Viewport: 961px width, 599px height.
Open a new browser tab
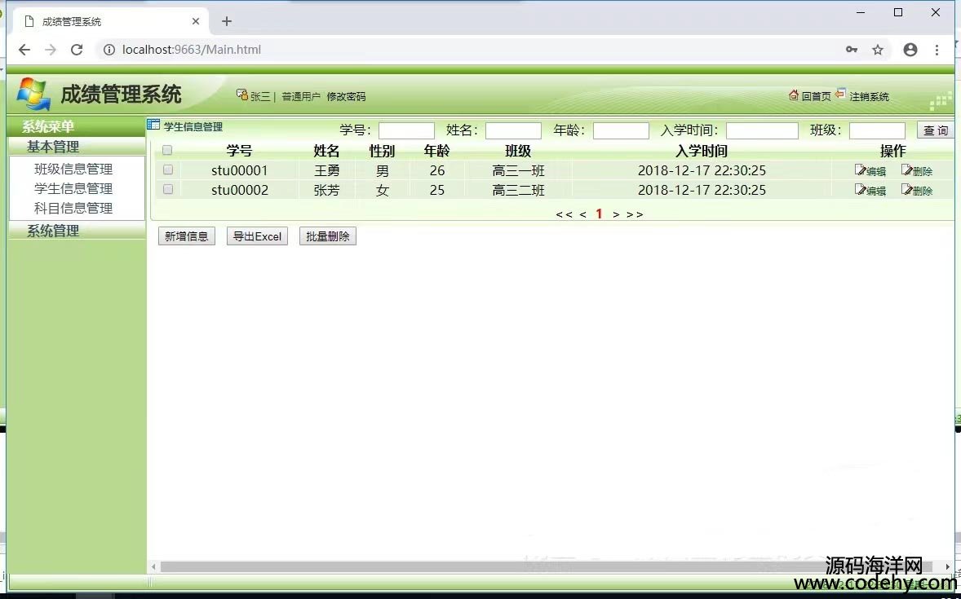point(226,21)
